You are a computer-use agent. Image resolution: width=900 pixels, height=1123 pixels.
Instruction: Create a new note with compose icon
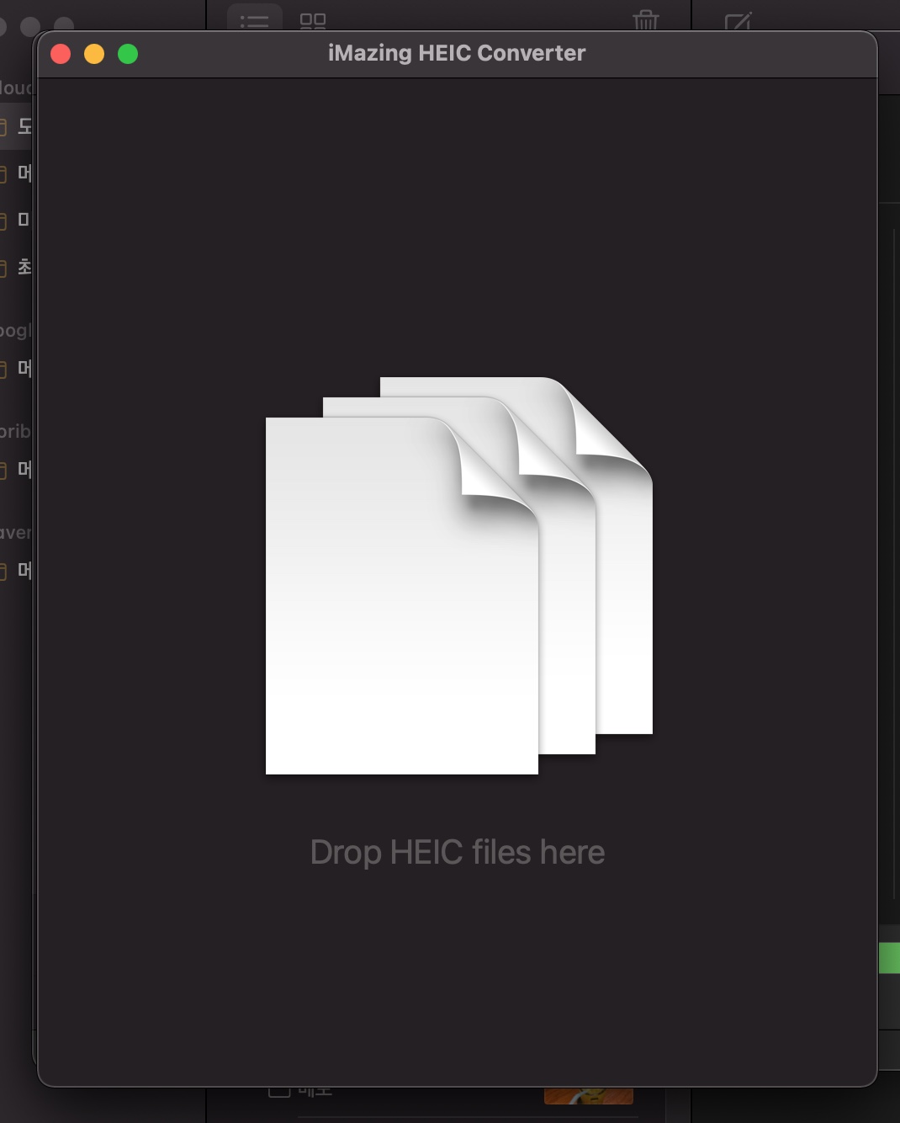738,20
